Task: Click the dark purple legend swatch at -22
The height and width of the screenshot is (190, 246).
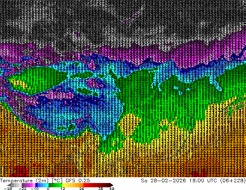Action: click(x=23, y=185)
